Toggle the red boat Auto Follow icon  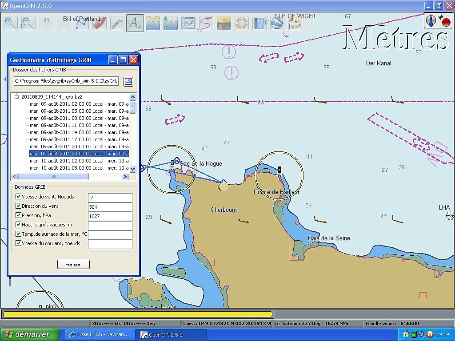99,23
